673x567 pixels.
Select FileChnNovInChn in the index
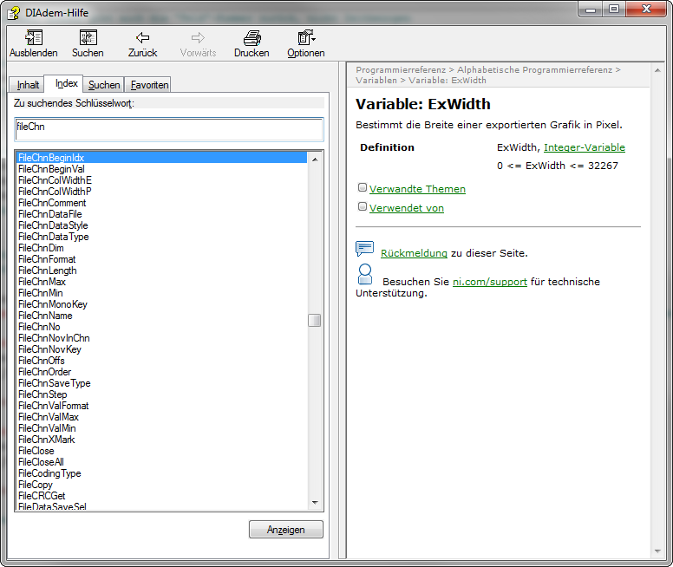pyautogui.click(x=54, y=338)
